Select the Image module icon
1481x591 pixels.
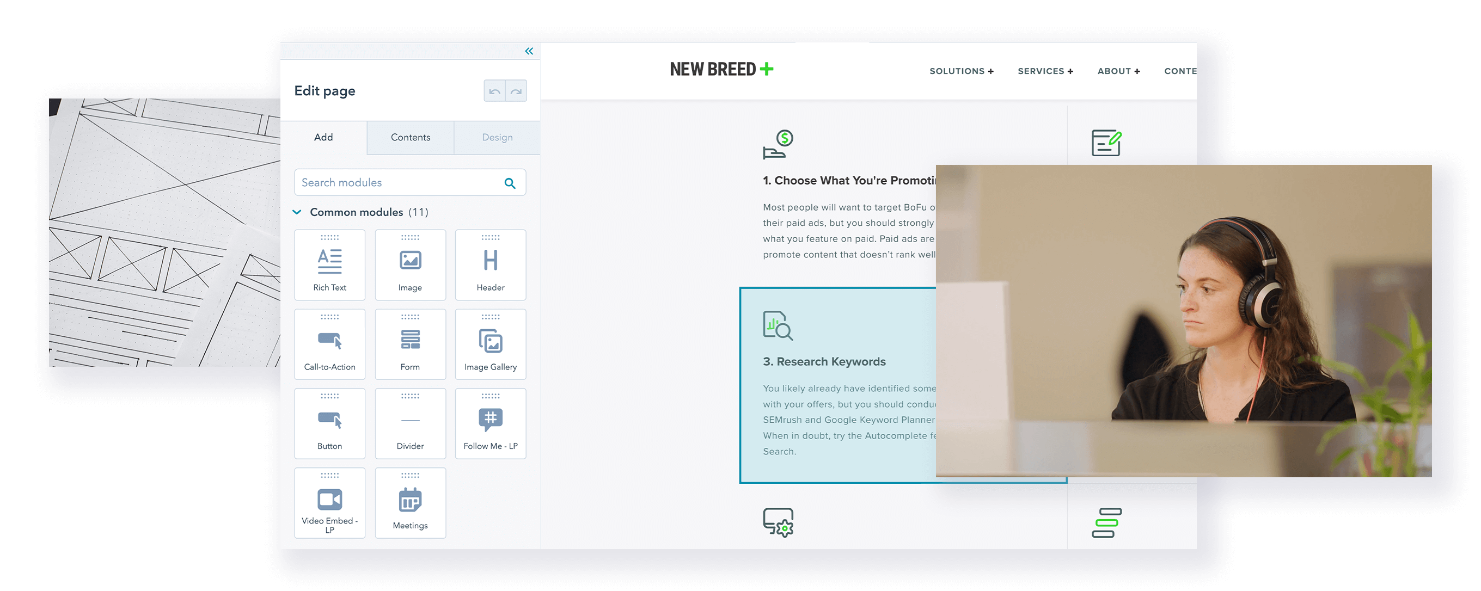click(x=410, y=260)
